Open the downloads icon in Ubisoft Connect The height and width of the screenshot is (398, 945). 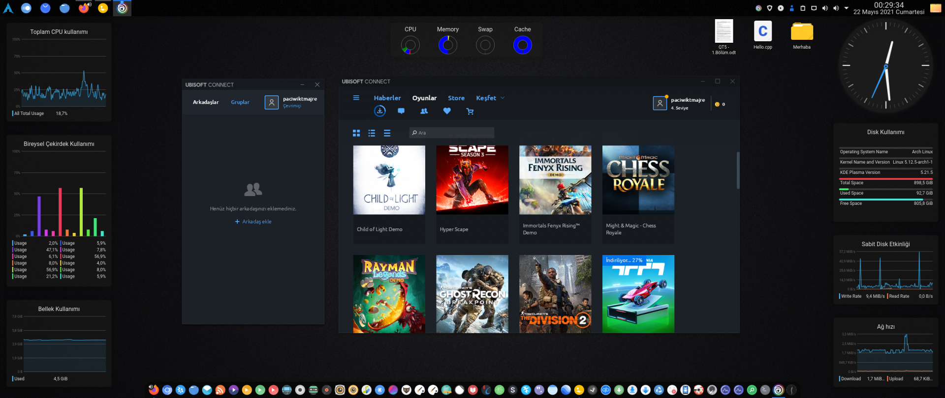click(380, 111)
